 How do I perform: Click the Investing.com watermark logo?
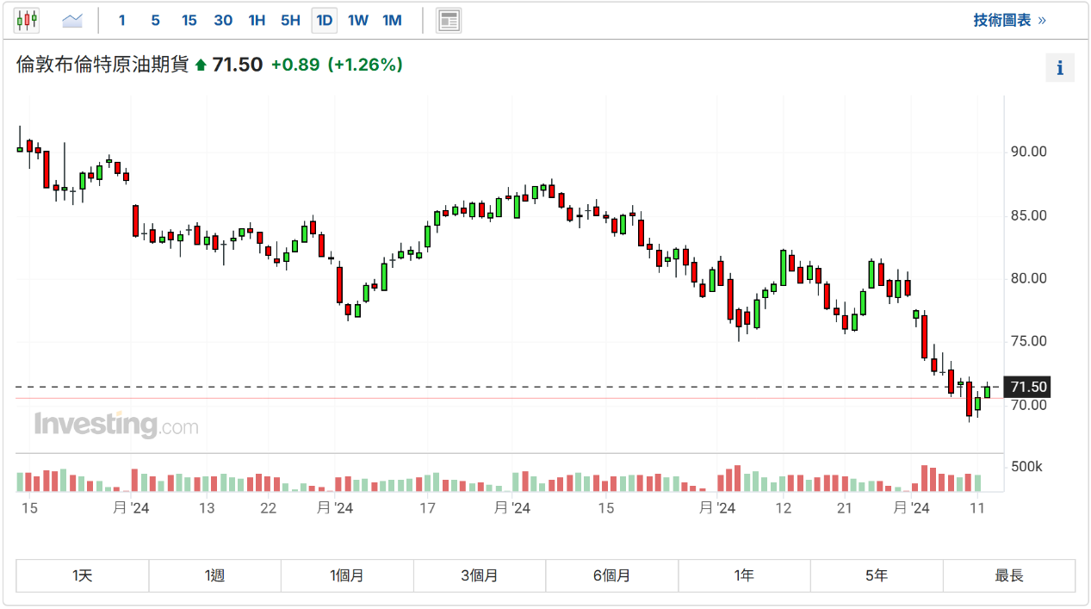(116, 425)
